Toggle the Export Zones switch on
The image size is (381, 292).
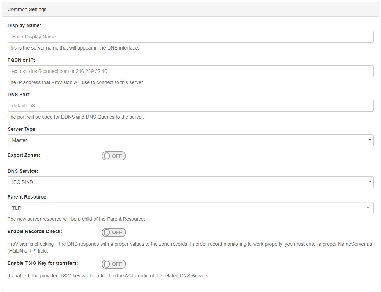click(113, 156)
